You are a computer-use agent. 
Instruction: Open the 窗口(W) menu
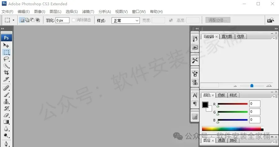pyautogui.click(x=139, y=12)
